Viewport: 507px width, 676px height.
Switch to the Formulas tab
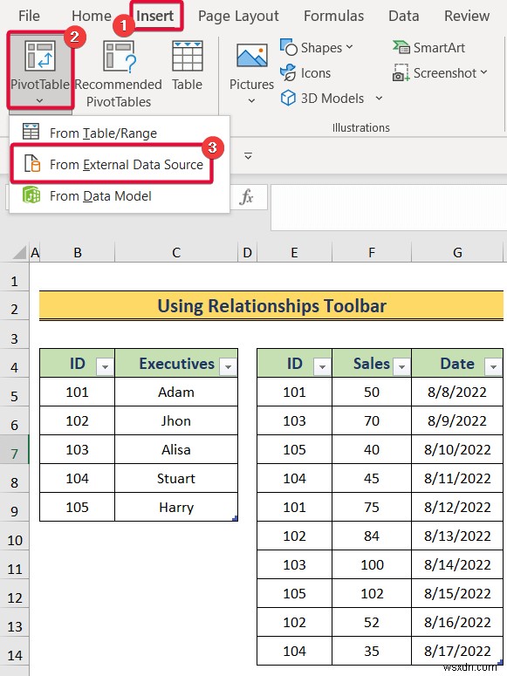click(x=333, y=16)
